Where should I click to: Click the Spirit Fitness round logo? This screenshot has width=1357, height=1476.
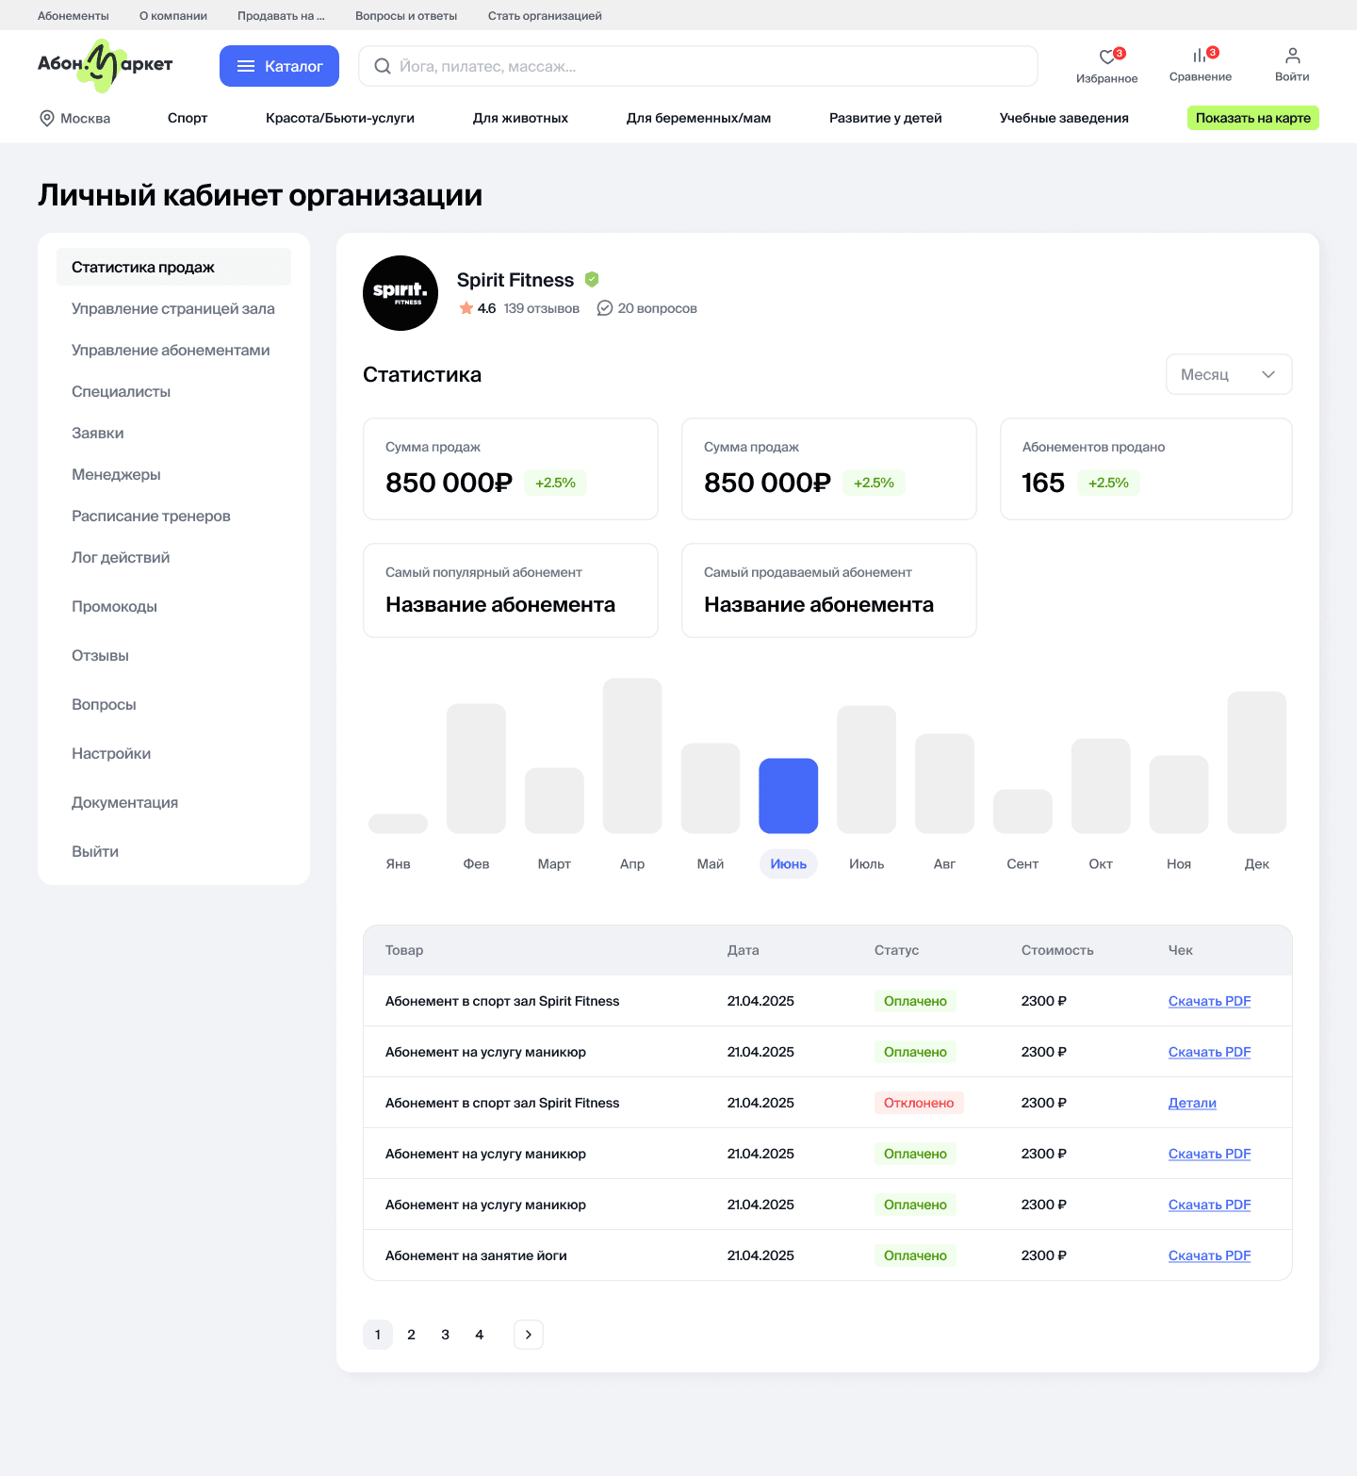401,293
